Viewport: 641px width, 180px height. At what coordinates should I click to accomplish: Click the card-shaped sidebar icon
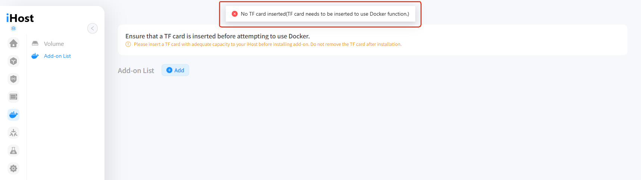(13, 97)
